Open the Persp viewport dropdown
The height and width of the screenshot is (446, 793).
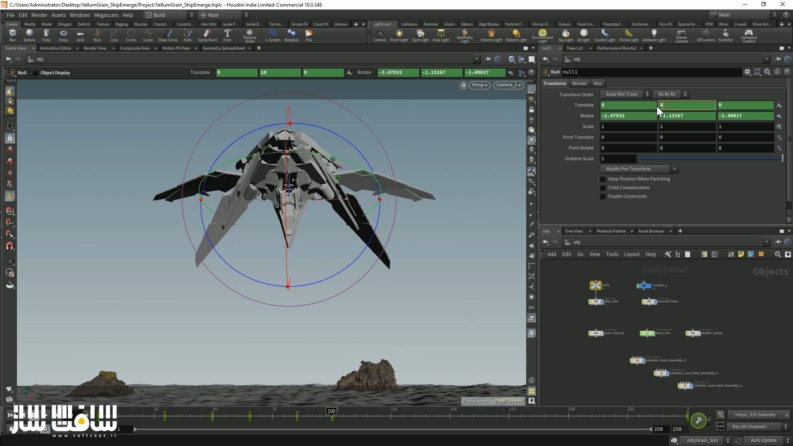click(x=480, y=85)
